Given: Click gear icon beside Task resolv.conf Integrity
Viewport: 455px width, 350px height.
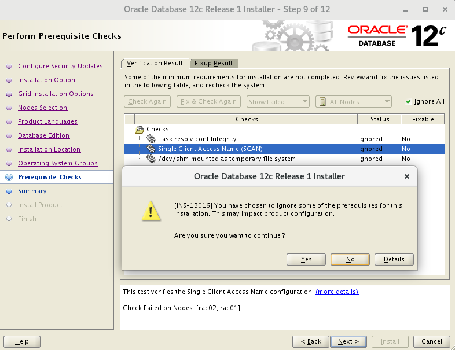Looking at the screenshot, I should click(151, 139).
